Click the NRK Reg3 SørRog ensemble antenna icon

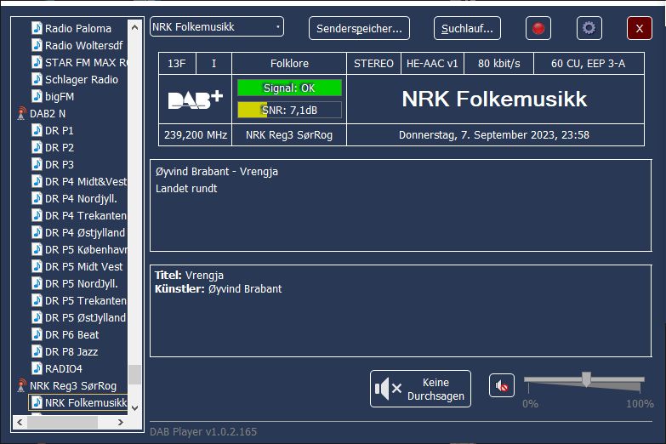tap(21, 386)
